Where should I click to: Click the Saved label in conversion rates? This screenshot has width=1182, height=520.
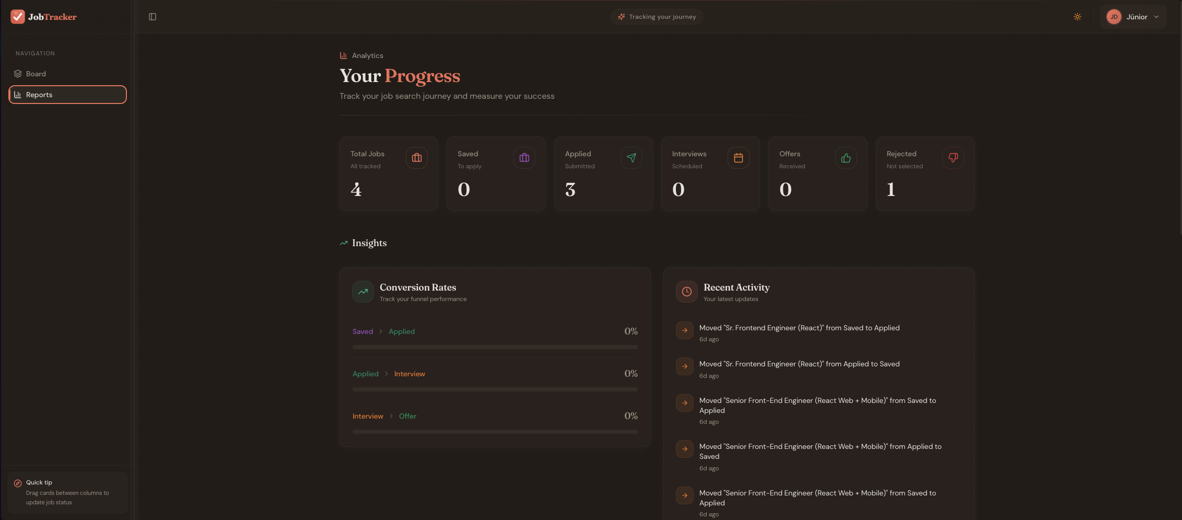point(362,331)
